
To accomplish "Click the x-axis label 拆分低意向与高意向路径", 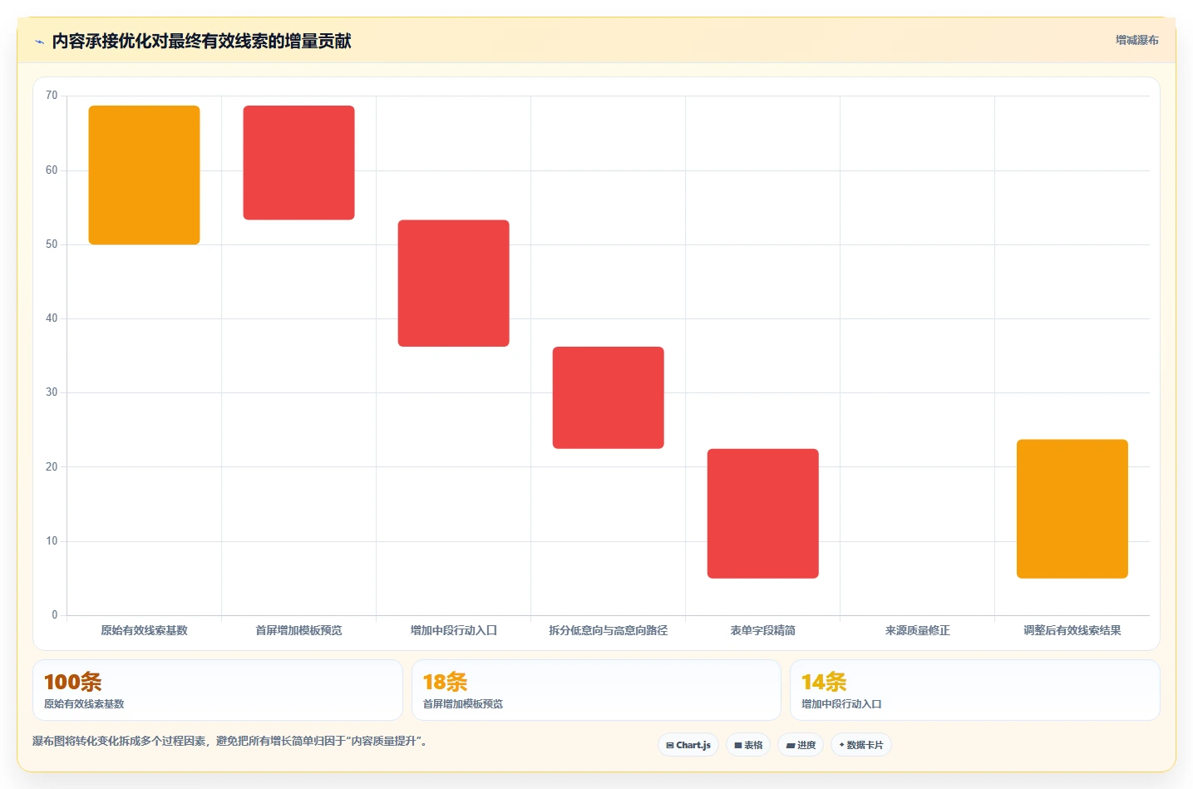I will click(609, 630).
